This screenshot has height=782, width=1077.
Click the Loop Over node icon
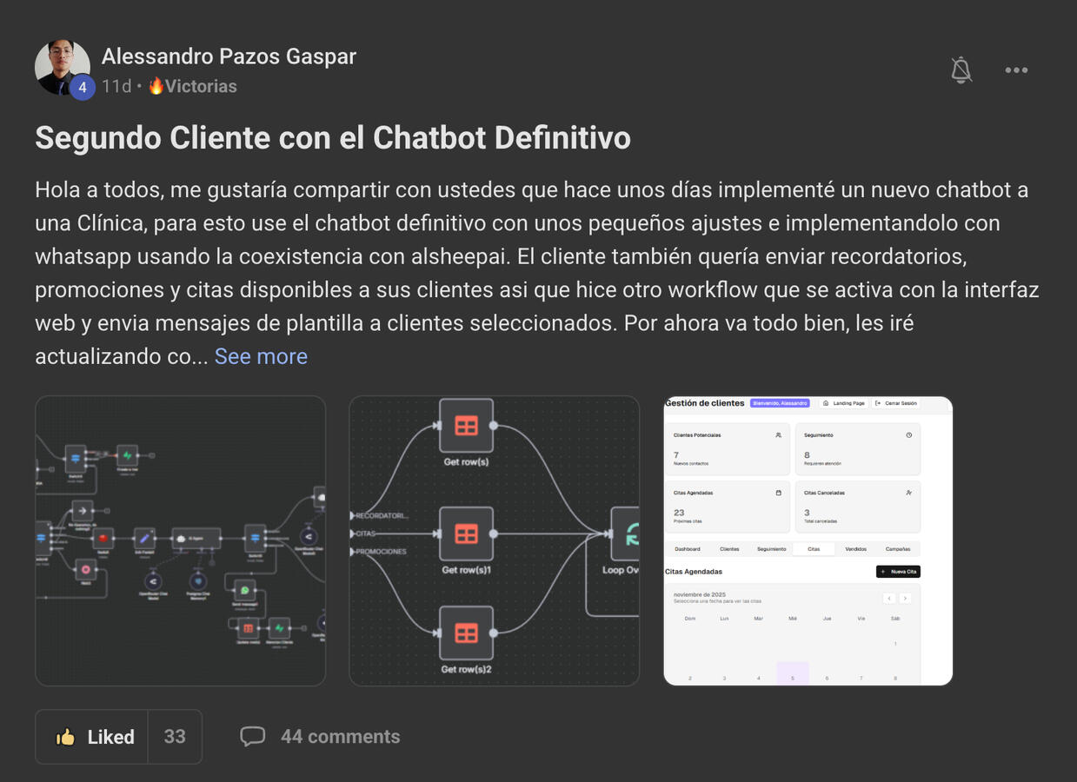pos(626,534)
